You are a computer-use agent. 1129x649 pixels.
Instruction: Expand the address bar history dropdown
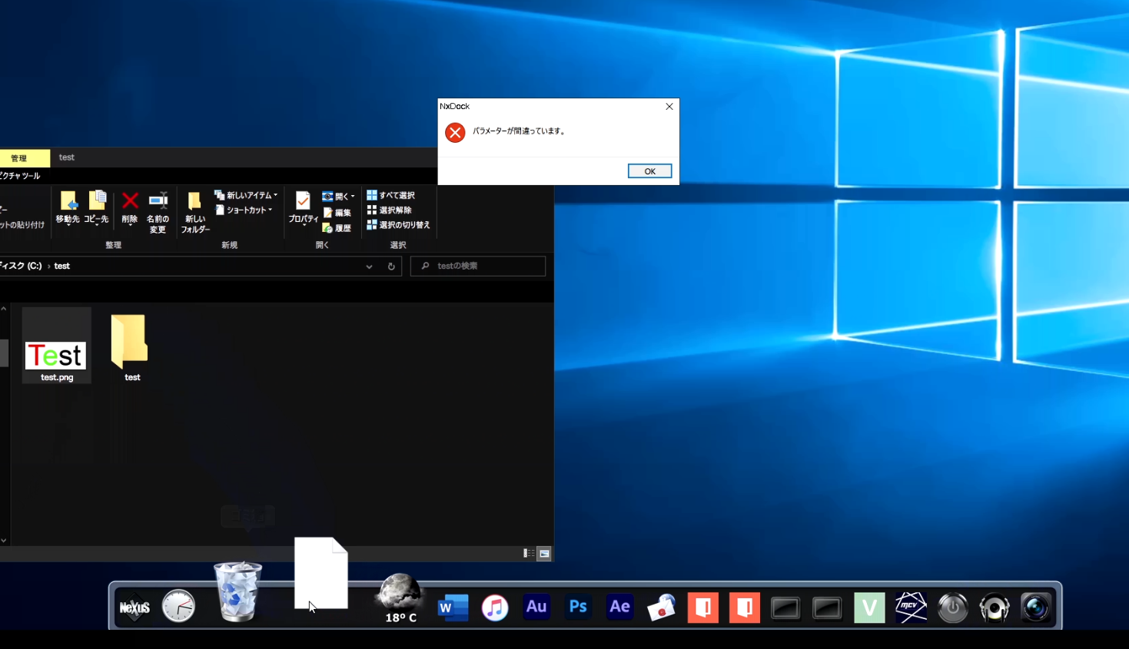click(369, 267)
